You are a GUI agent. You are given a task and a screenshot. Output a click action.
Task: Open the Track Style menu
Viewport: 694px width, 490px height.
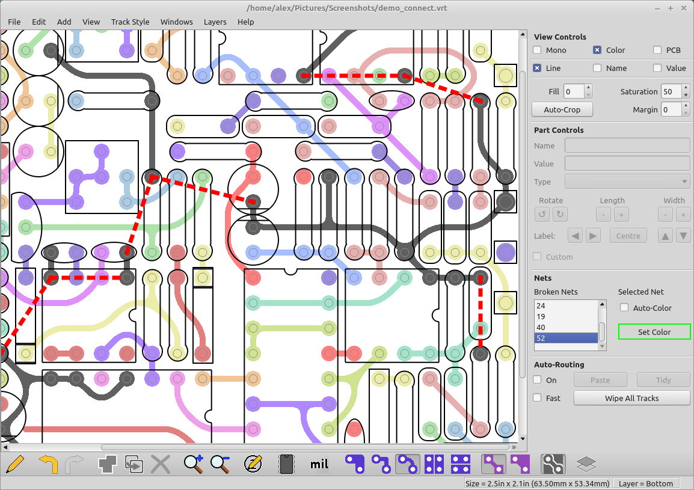[130, 22]
